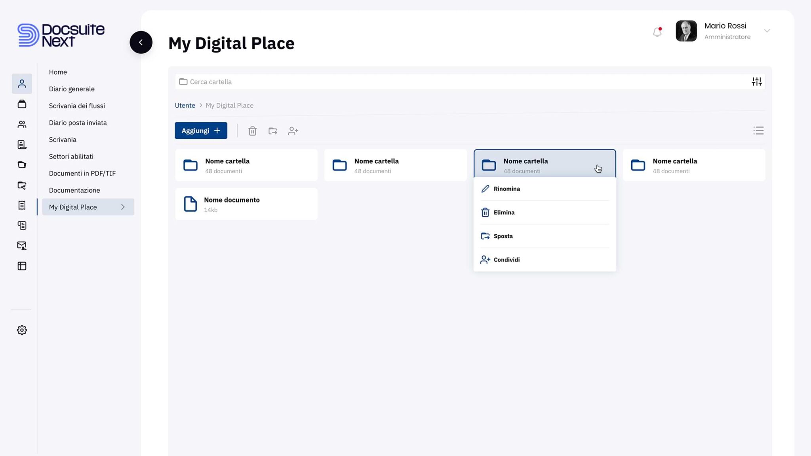
Task: Expand the Utente breadcrumb
Action: [185, 105]
